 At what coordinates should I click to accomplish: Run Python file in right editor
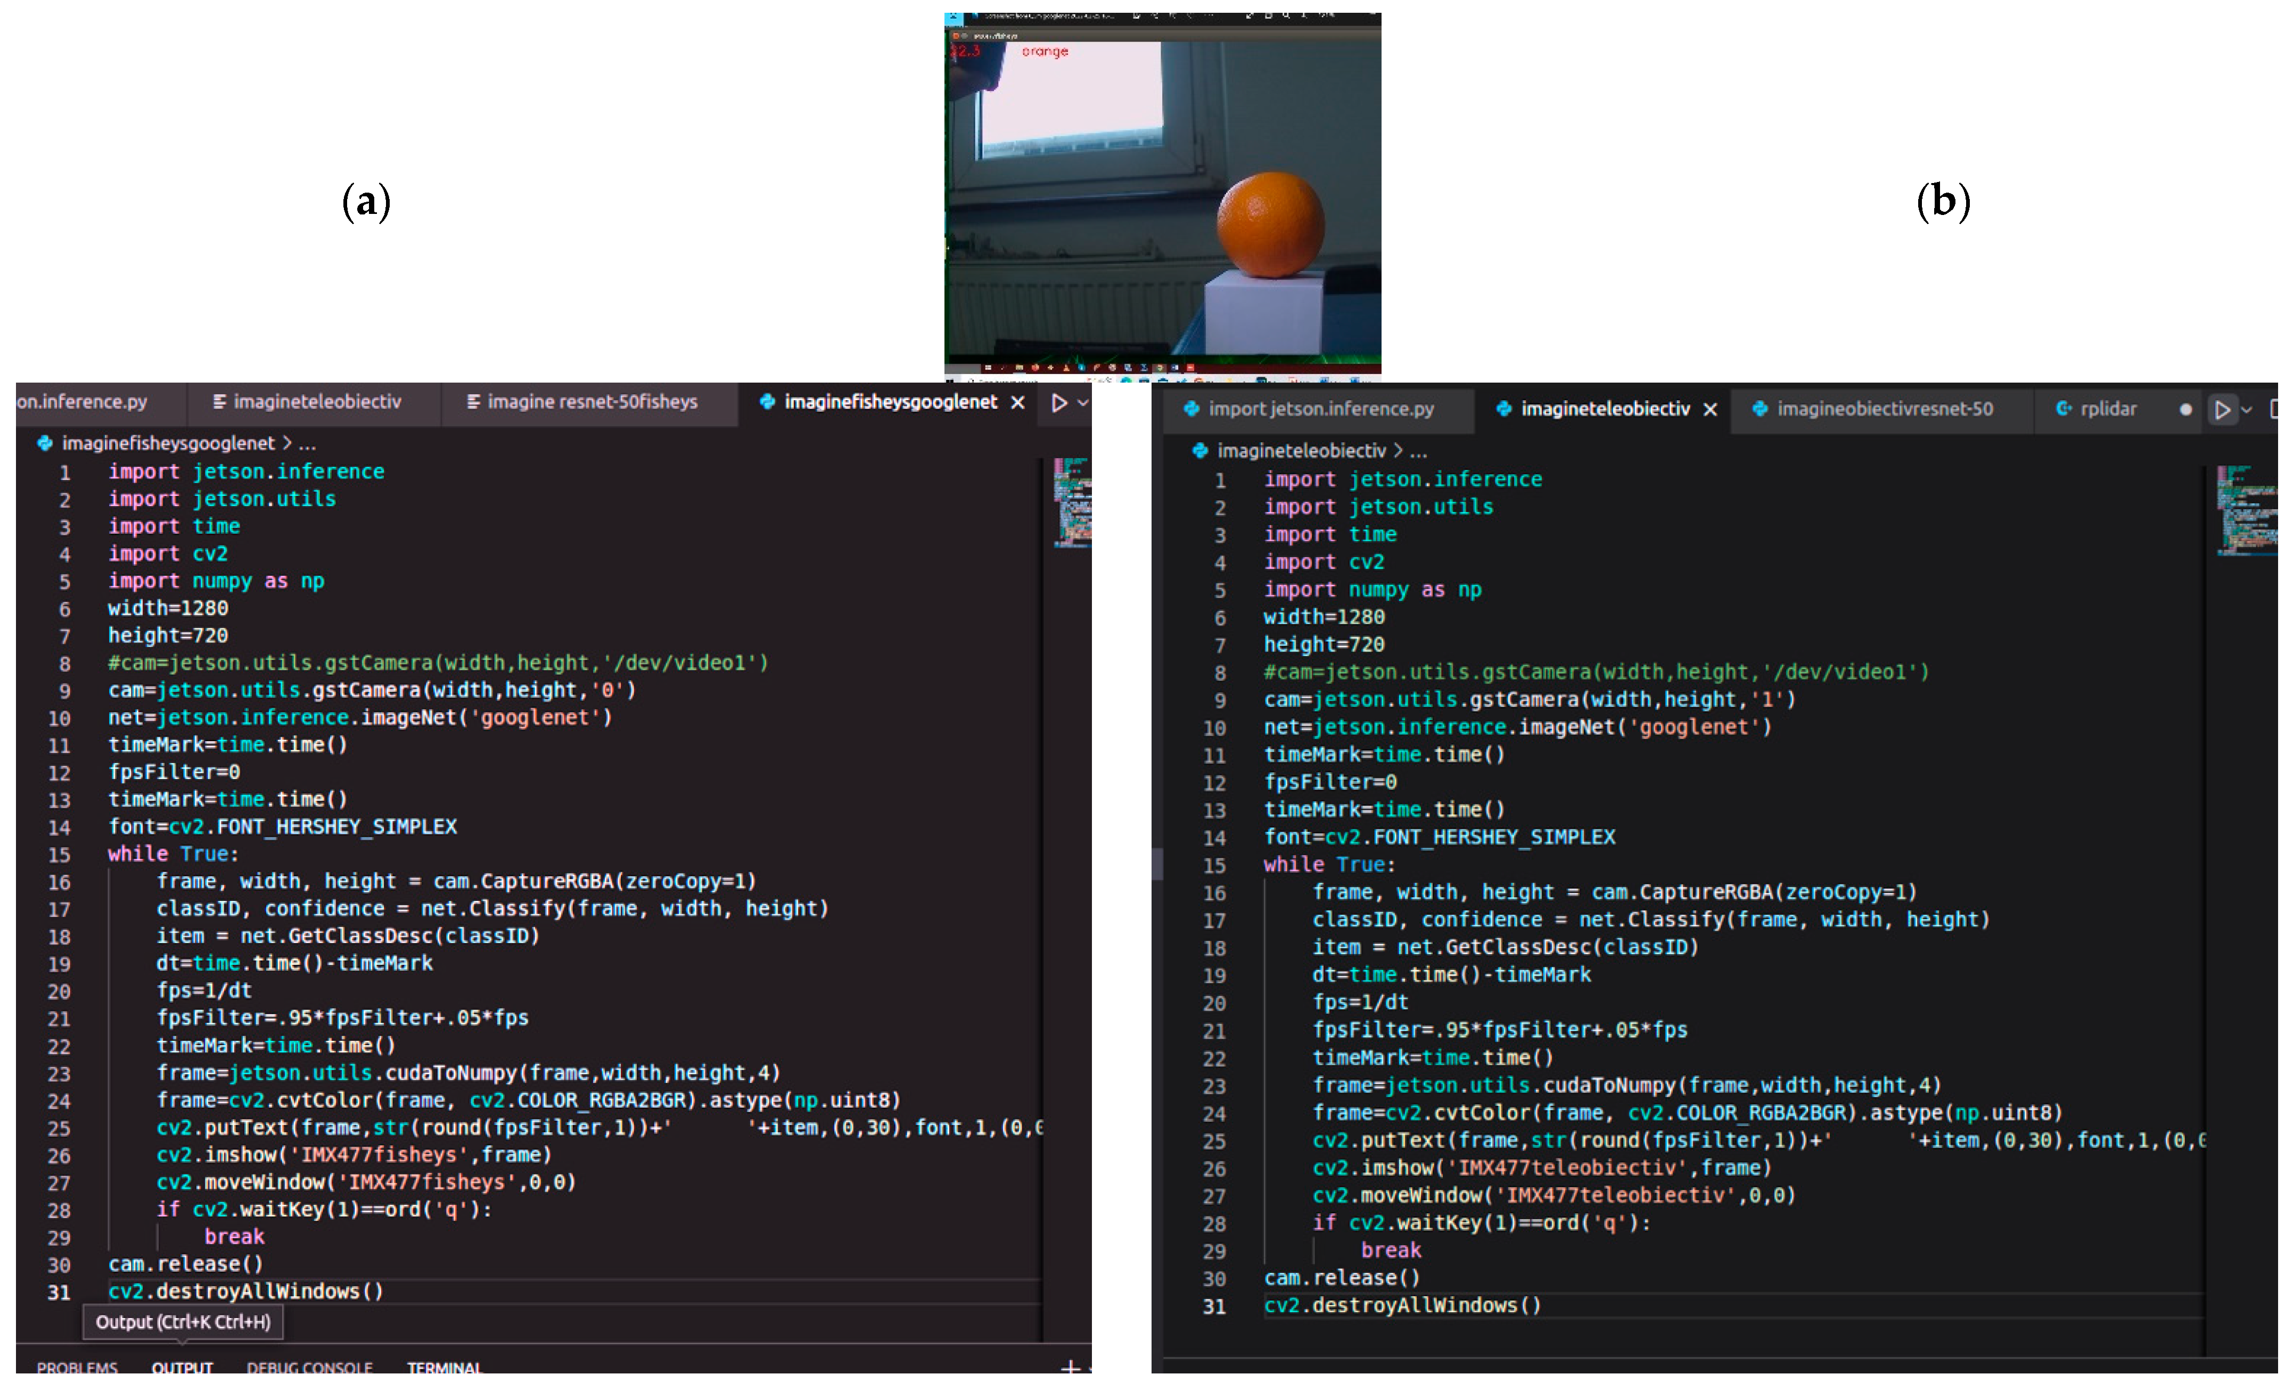coord(2222,410)
